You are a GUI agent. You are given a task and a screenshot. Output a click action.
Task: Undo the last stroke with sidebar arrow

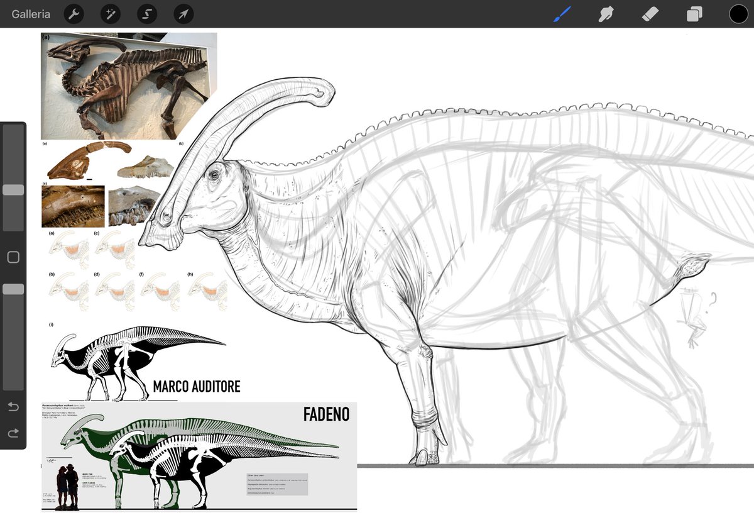coord(13,407)
